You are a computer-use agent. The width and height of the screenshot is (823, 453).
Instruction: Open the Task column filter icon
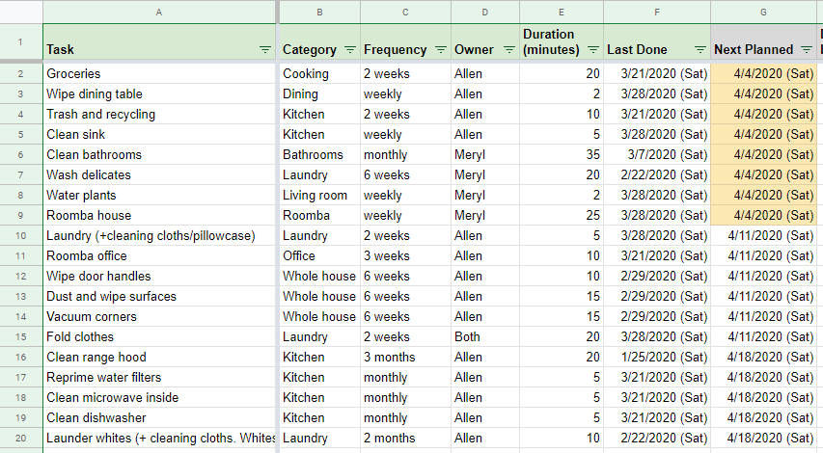[265, 50]
